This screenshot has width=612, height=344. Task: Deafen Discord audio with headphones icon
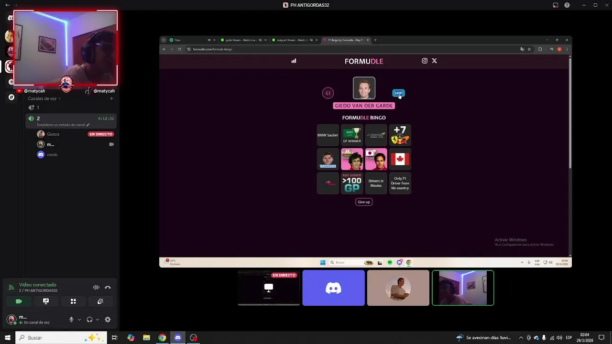click(x=89, y=320)
